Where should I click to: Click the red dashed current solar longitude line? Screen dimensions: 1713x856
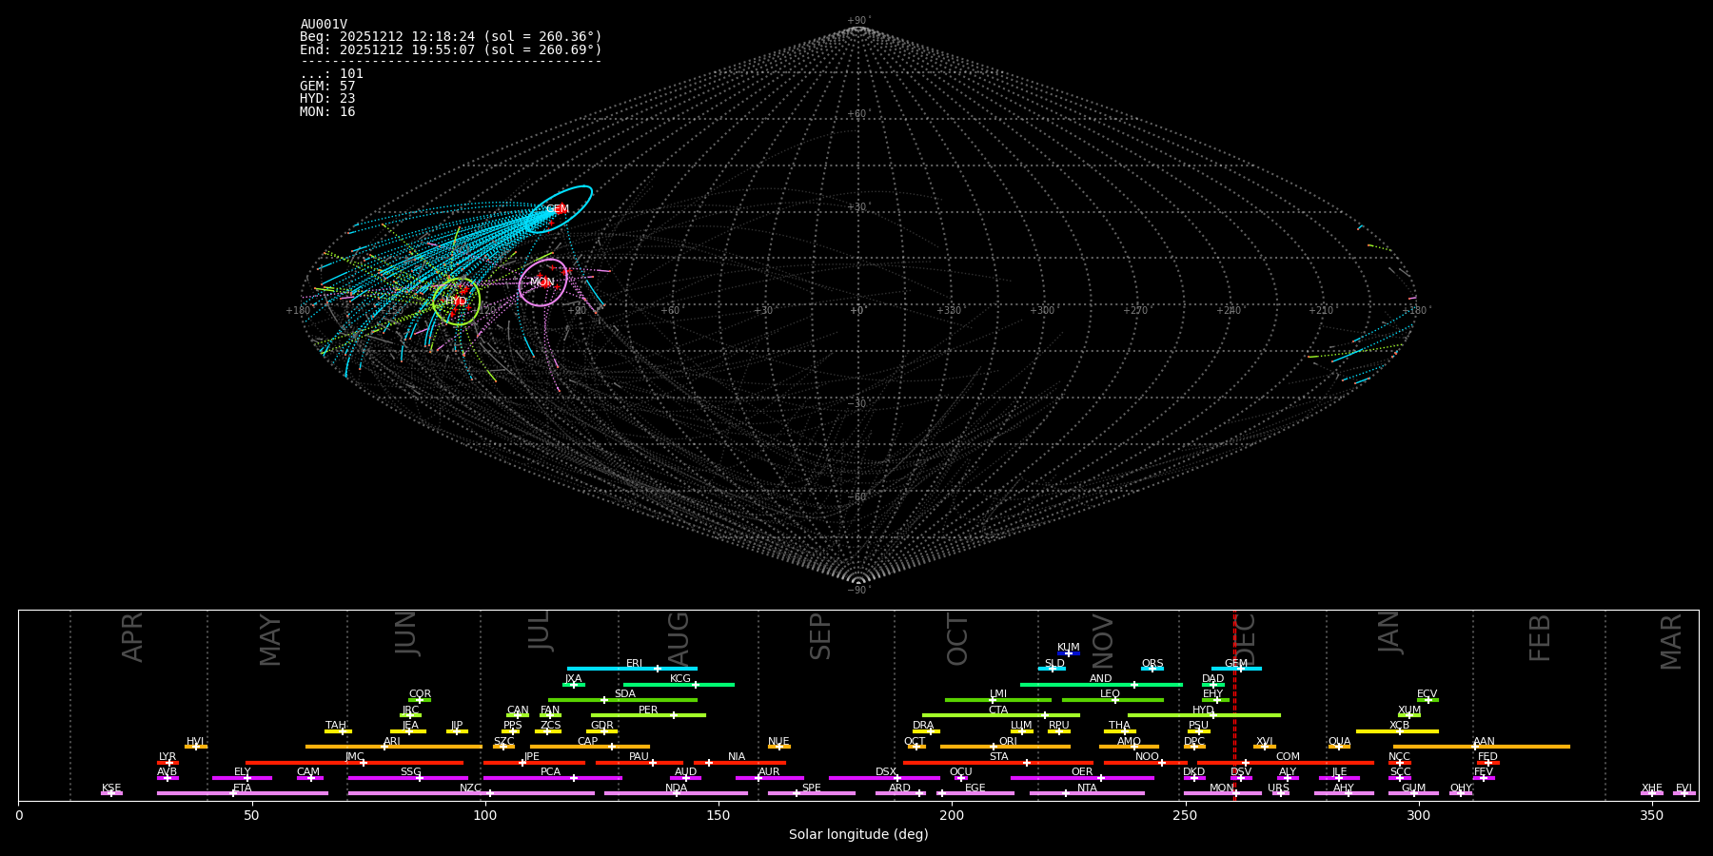1234,705
